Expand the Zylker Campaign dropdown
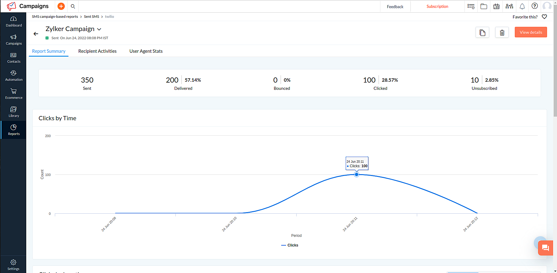Image resolution: width=557 pixels, height=273 pixels. (x=99, y=29)
